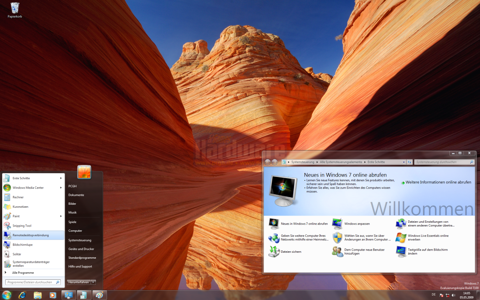Viewport: 480px width, 300px height.
Task: Click the DE language indicator
Action: (x=433, y=295)
